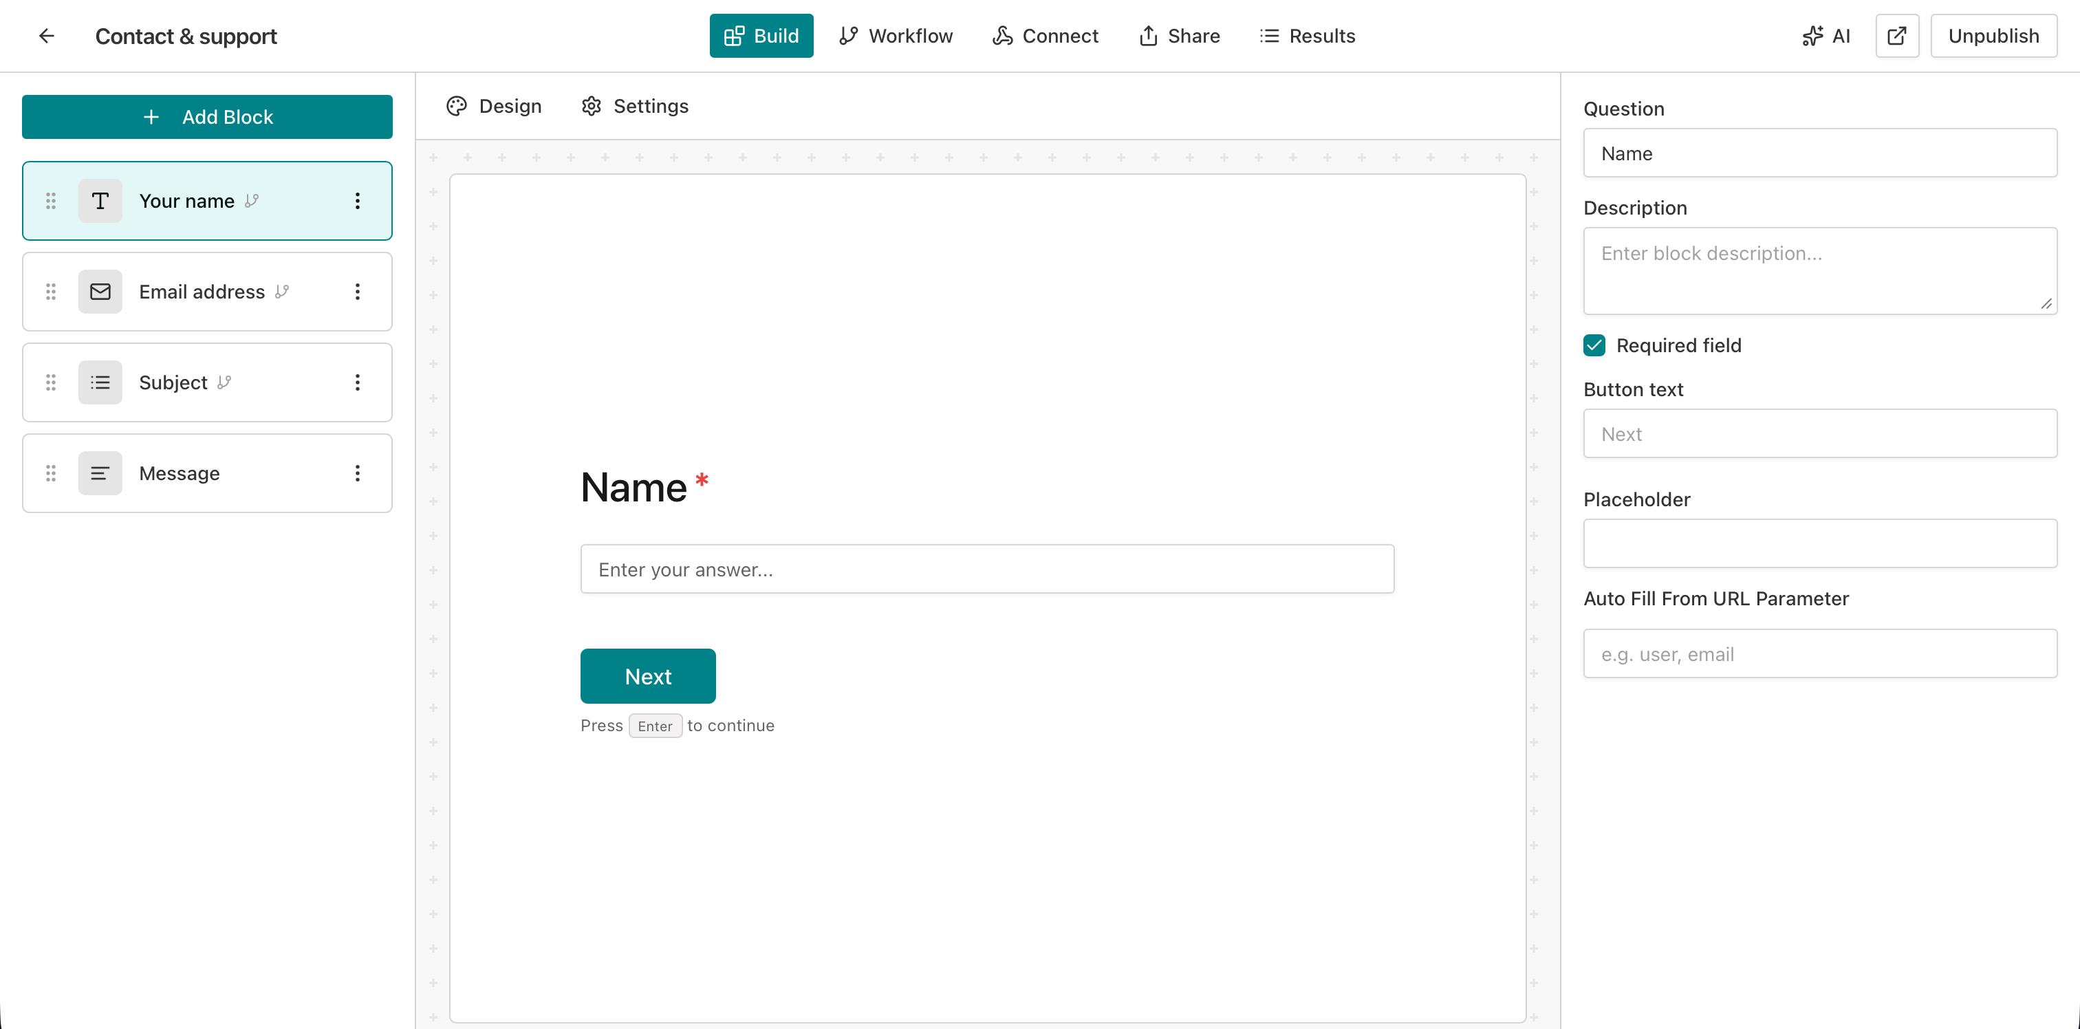Click the Add Block button

pos(207,116)
